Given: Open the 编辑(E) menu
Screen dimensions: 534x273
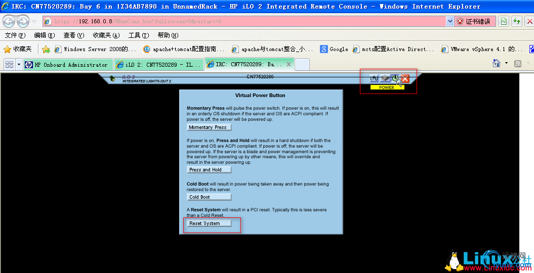Looking at the screenshot, I should coord(44,35).
